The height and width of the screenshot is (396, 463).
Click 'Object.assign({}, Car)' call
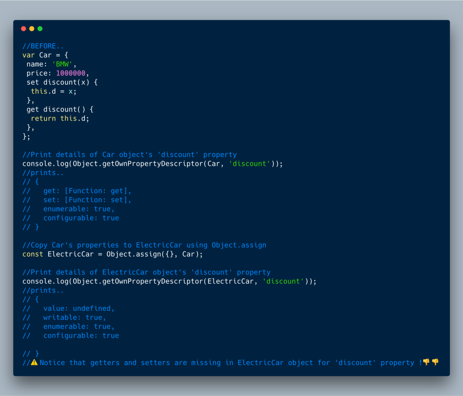pos(154,254)
